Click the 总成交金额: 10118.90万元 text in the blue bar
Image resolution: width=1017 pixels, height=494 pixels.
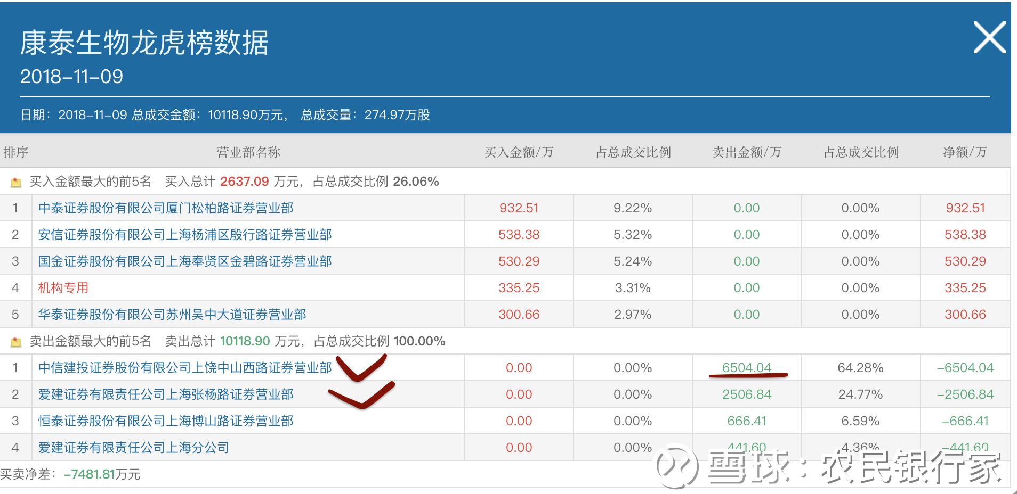pyautogui.click(x=211, y=115)
